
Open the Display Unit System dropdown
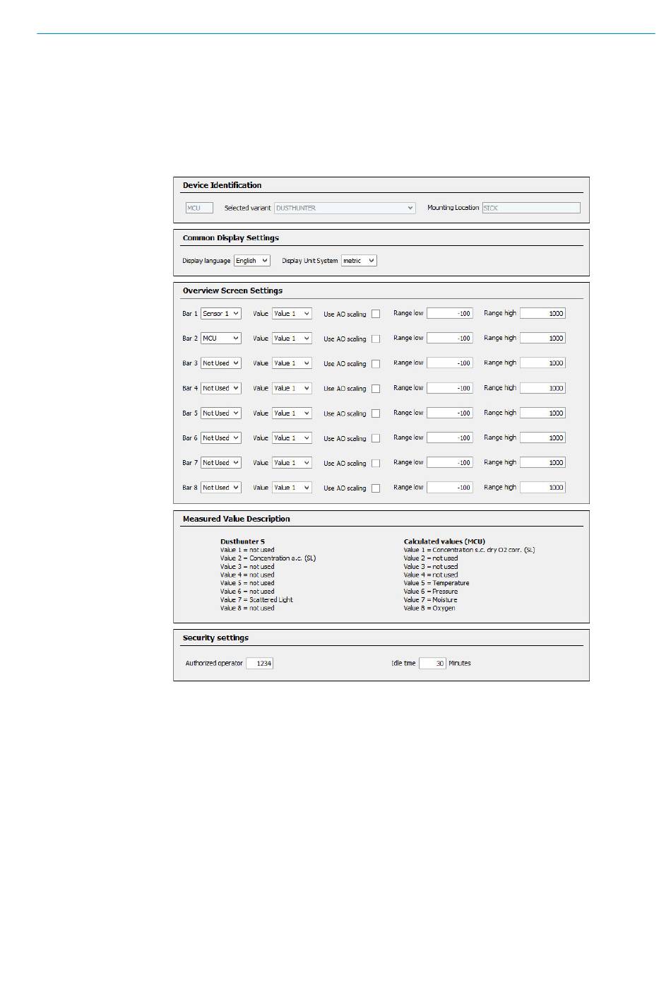click(359, 261)
